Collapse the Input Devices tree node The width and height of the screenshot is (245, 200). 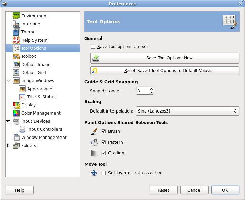[x=8, y=121]
